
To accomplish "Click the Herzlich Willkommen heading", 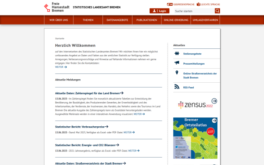I will pyautogui.click(x=75, y=45).
